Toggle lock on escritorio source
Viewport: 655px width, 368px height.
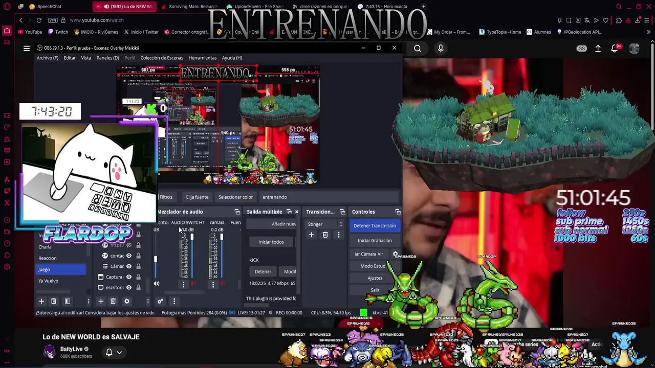click(x=138, y=287)
